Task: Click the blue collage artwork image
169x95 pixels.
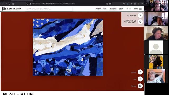Action: tap(68, 47)
